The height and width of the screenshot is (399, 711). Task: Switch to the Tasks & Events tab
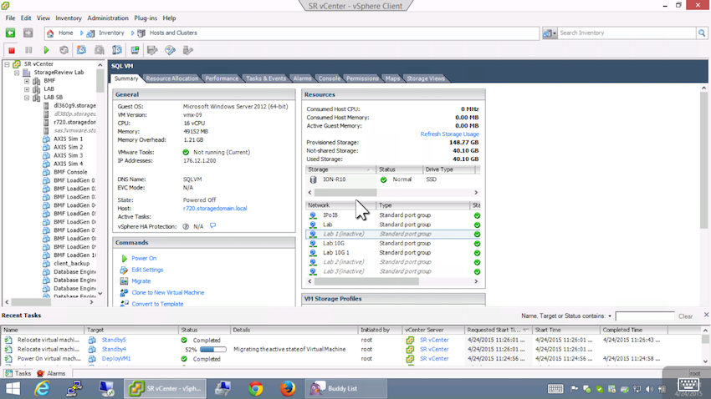266,78
